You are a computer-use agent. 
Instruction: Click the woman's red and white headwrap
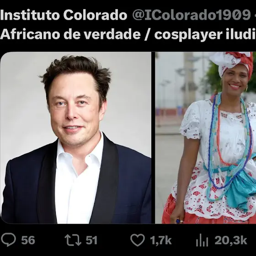tap(231, 63)
